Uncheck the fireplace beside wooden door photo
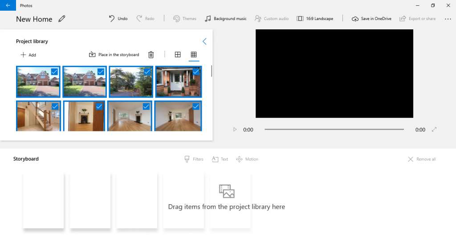The width and height of the screenshot is (456, 243). click(99, 107)
